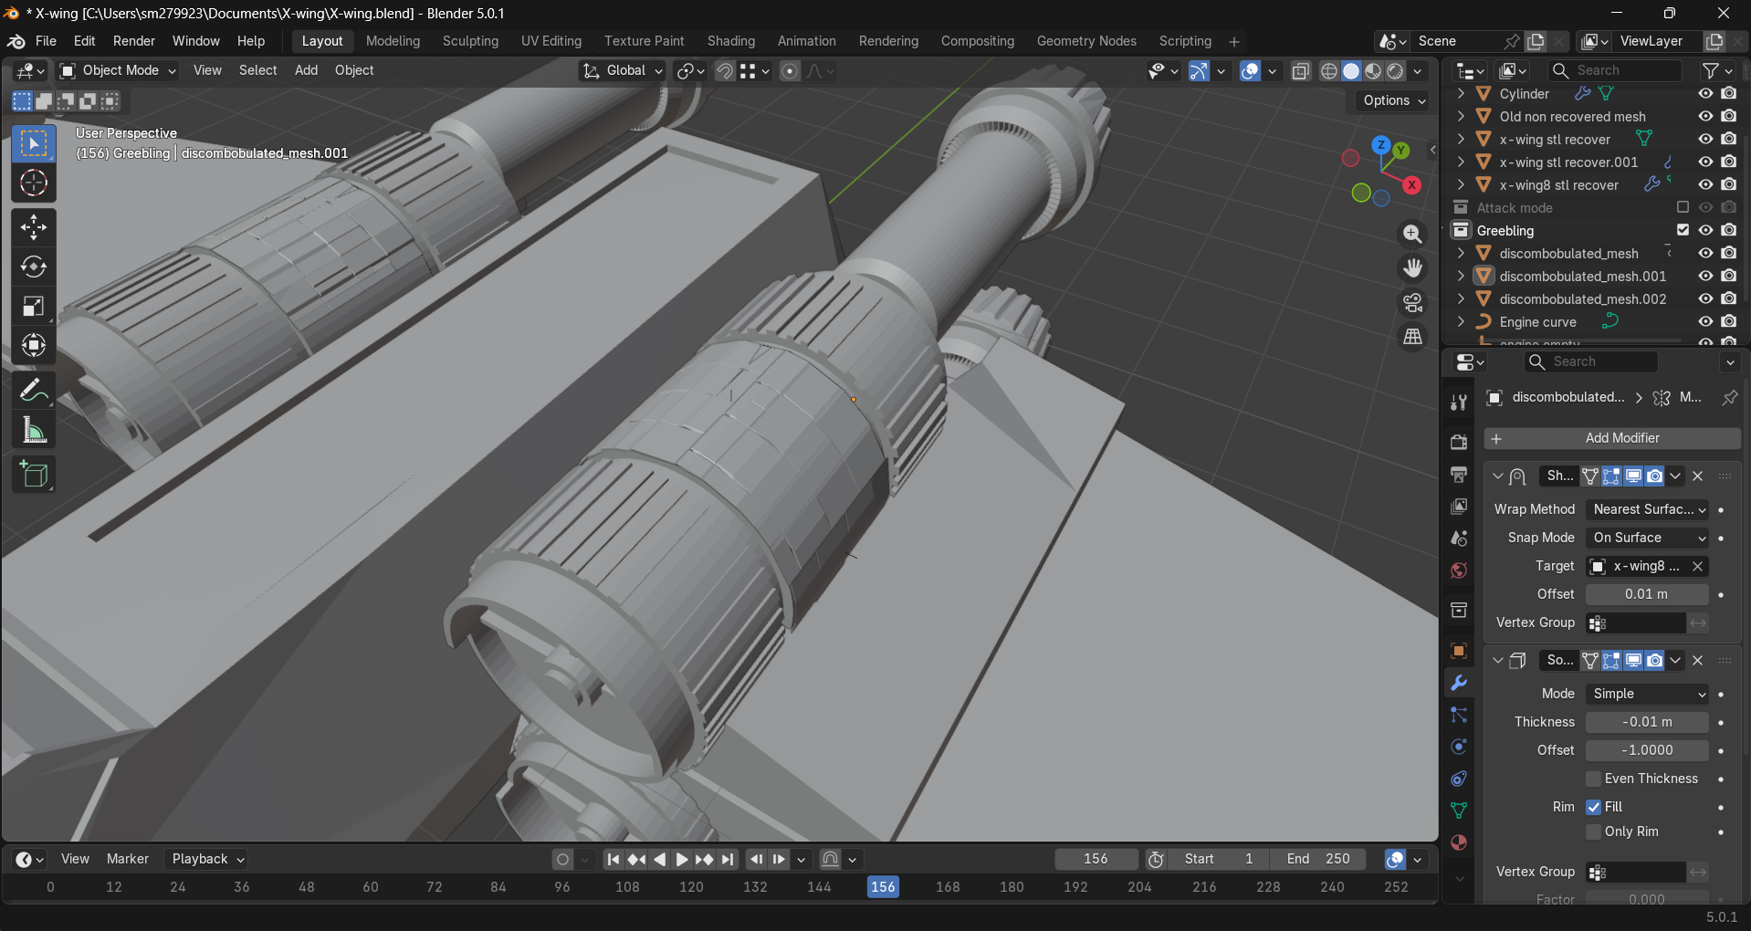Pick the Scale tool
Viewport: 1751px width, 931px height.
click(34, 306)
